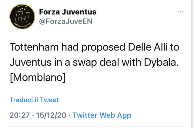Click the name Dybala in the tweet

point(161,62)
